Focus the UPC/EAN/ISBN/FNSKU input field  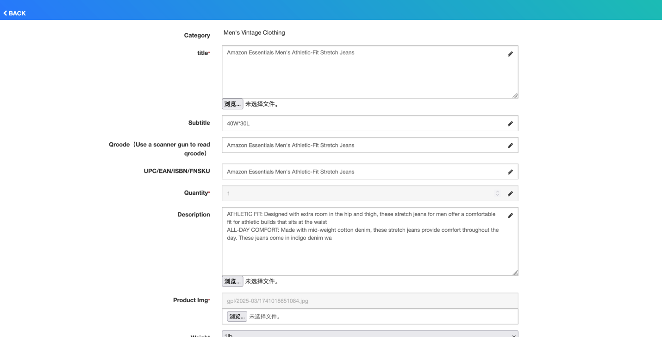click(x=370, y=172)
